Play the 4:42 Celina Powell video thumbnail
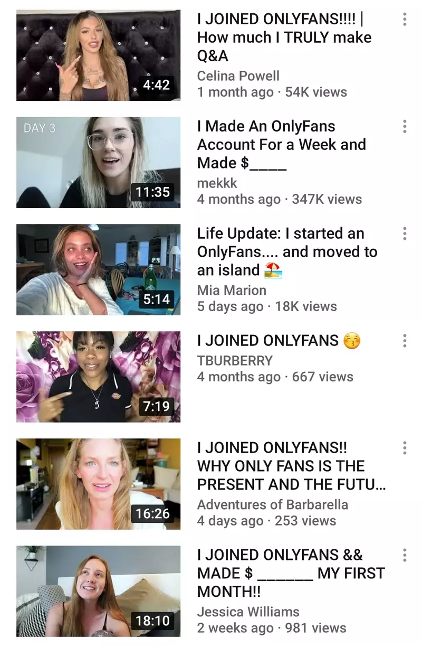Screen dimensions: 422x647 [99, 55]
